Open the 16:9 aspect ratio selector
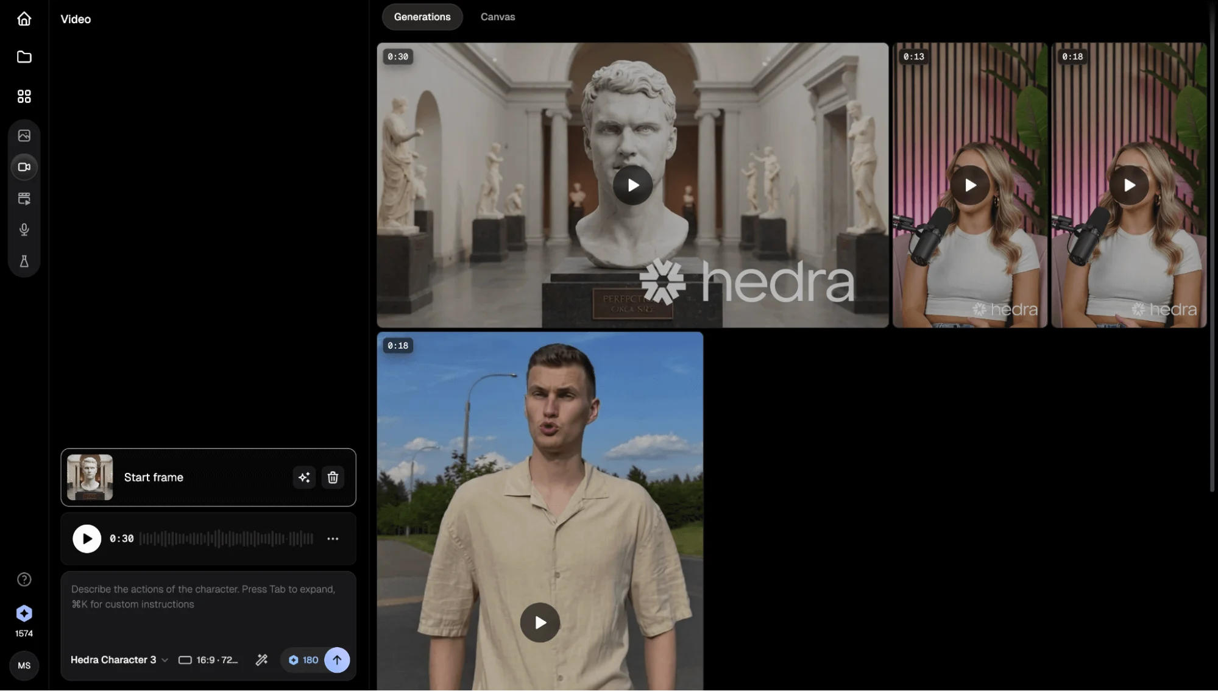 [208, 660]
